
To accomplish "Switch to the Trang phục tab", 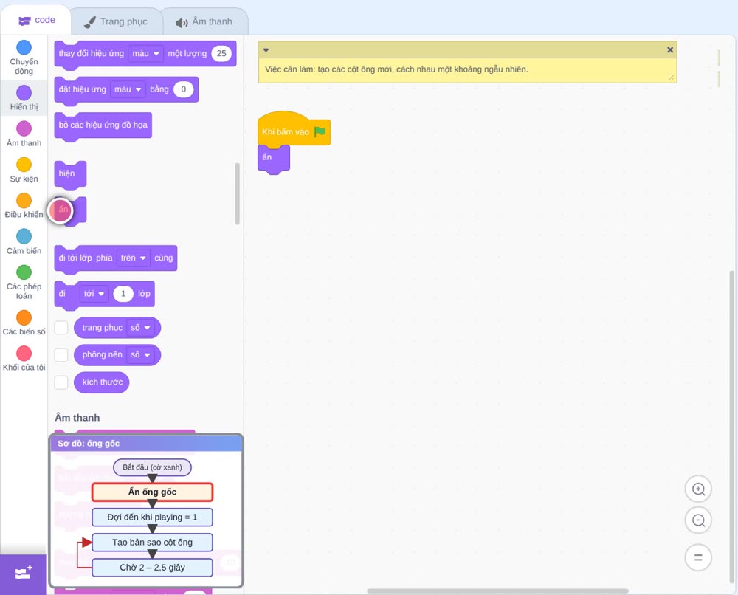I will coord(116,21).
